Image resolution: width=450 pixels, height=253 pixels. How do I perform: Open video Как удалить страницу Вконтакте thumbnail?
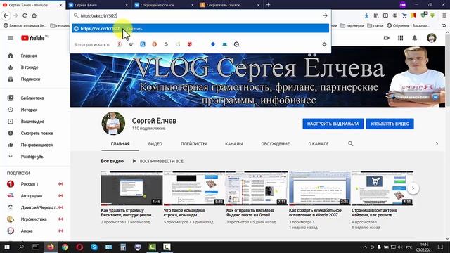pyautogui.click(x=131, y=188)
